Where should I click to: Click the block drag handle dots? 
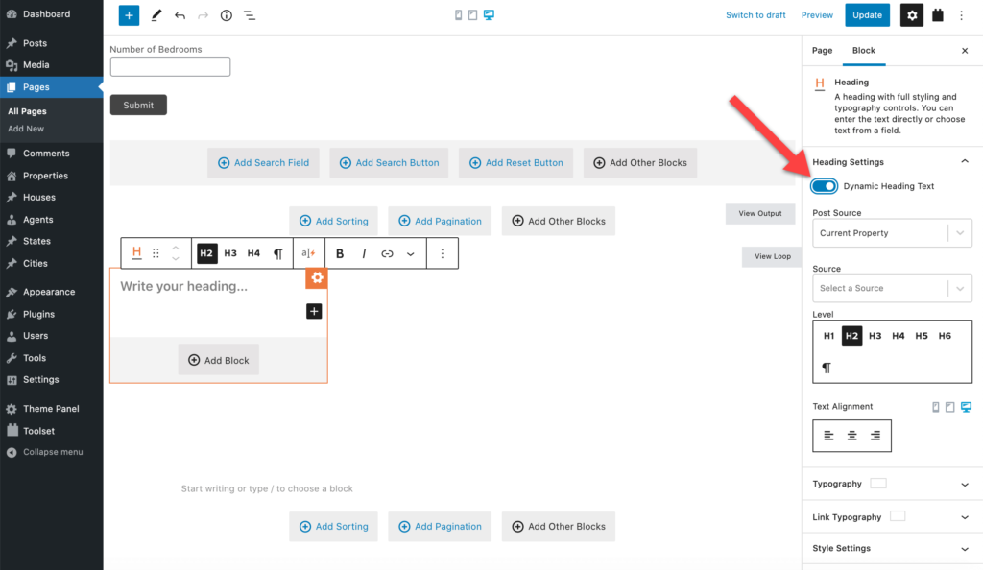pos(156,253)
